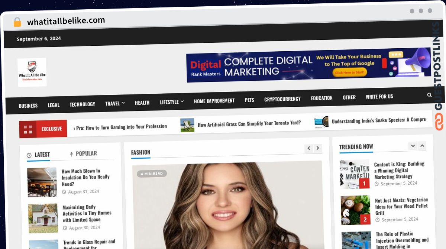The height and width of the screenshot is (249, 446).
Task: Click the featured Fashion article image
Action: click(227, 204)
